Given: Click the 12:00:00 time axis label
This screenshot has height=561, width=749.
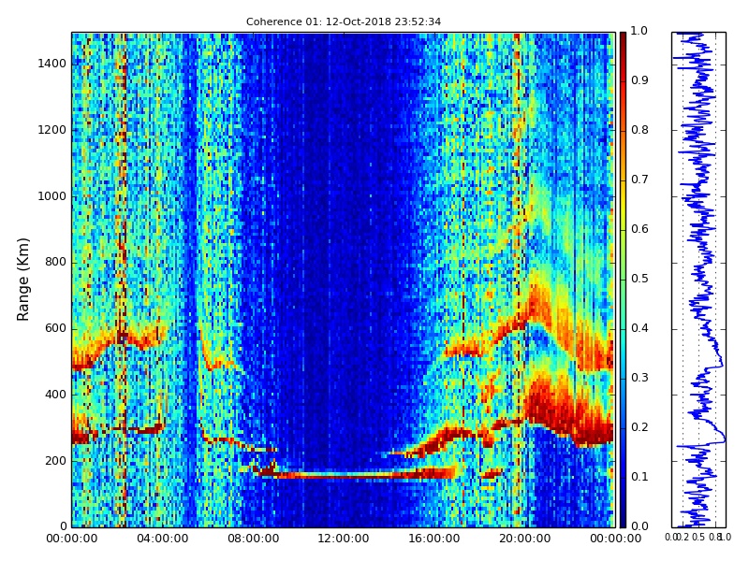Looking at the screenshot, I should pyautogui.click(x=344, y=539).
